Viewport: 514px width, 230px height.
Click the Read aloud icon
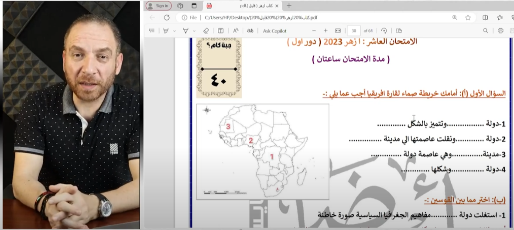click(x=236, y=31)
